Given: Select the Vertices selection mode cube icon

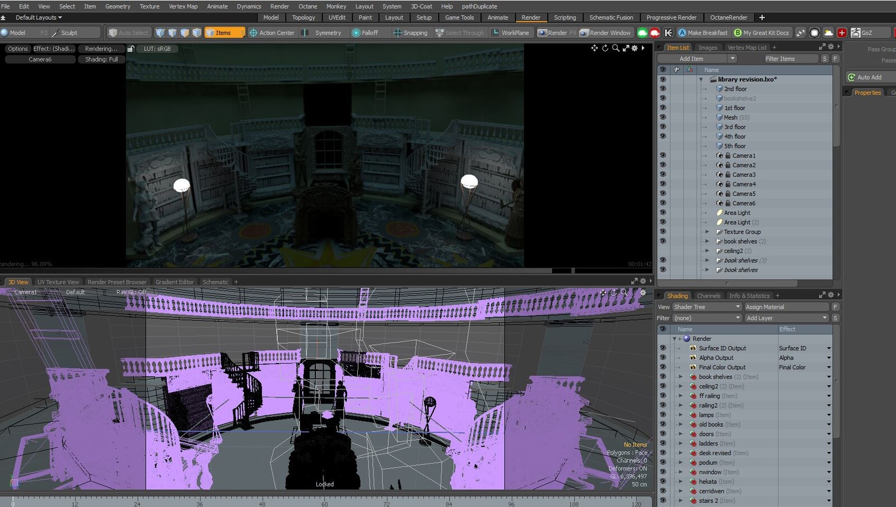Looking at the screenshot, I should (160, 32).
